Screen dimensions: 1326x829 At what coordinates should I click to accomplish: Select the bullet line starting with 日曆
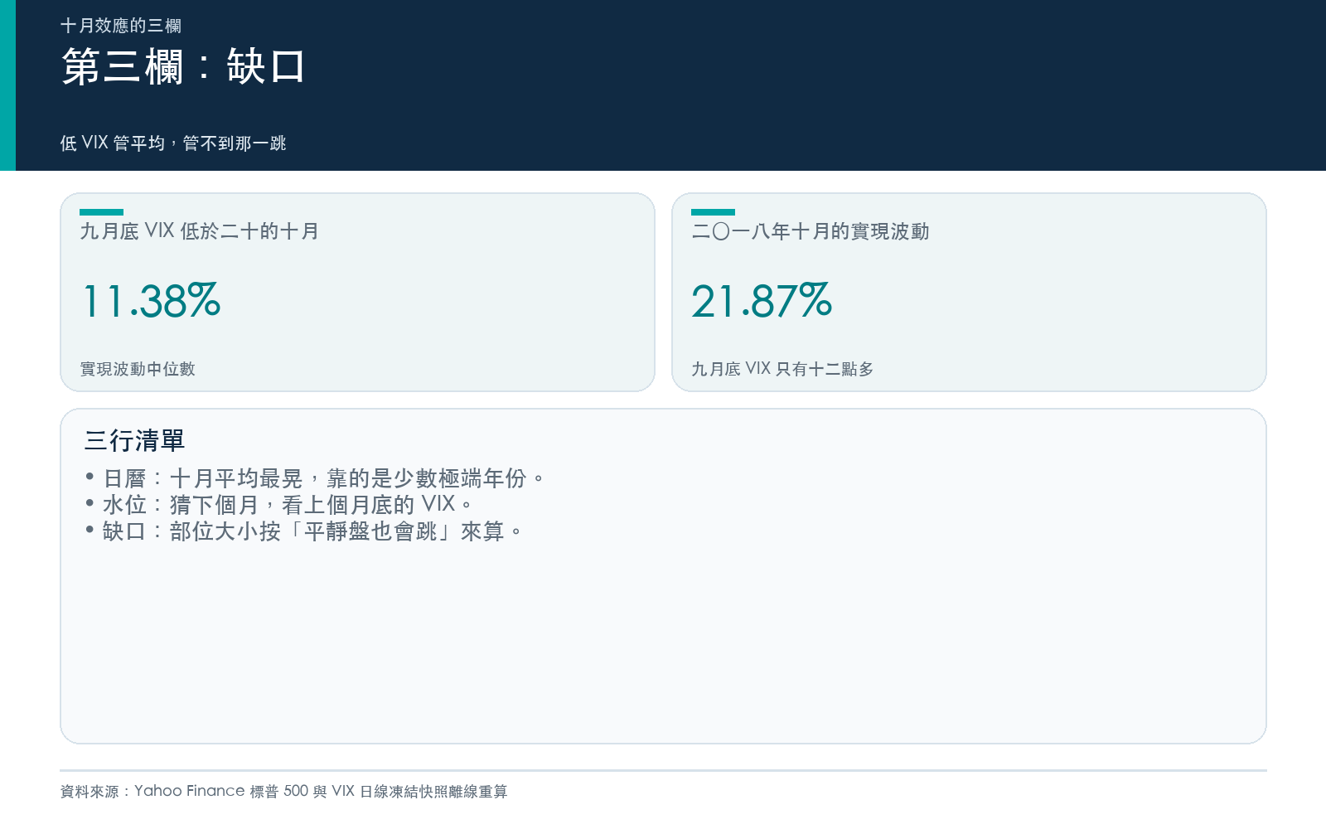pyautogui.click(x=315, y=478)
